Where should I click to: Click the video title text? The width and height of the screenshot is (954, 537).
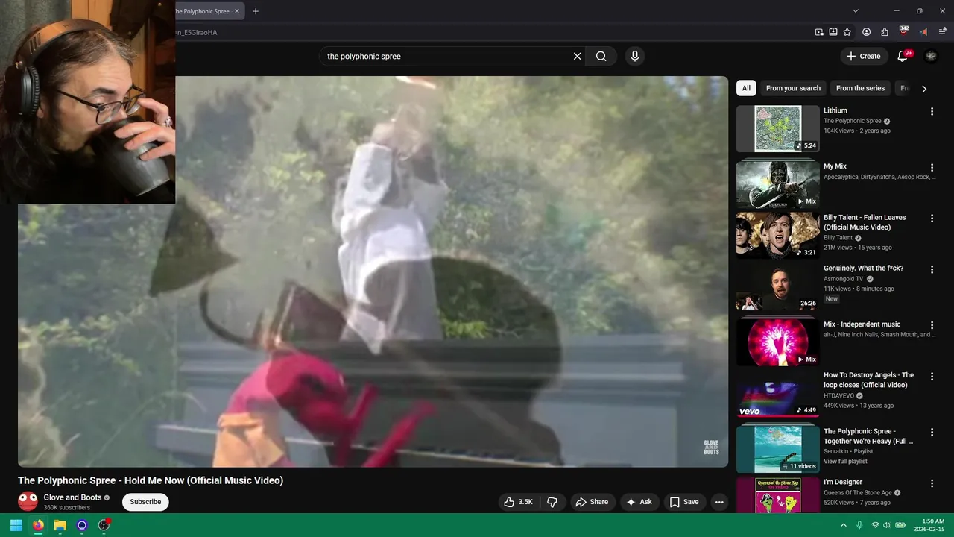pos(151,480)
